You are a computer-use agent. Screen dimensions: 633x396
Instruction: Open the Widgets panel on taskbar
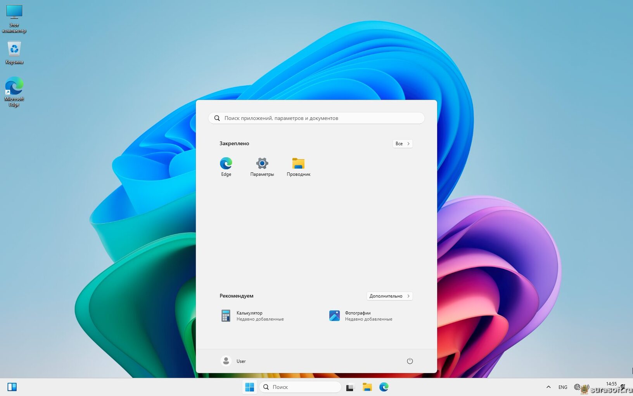[x=12, y=387]
